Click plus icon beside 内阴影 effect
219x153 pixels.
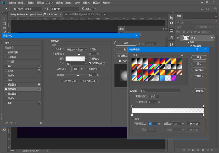tap(39, 71)
